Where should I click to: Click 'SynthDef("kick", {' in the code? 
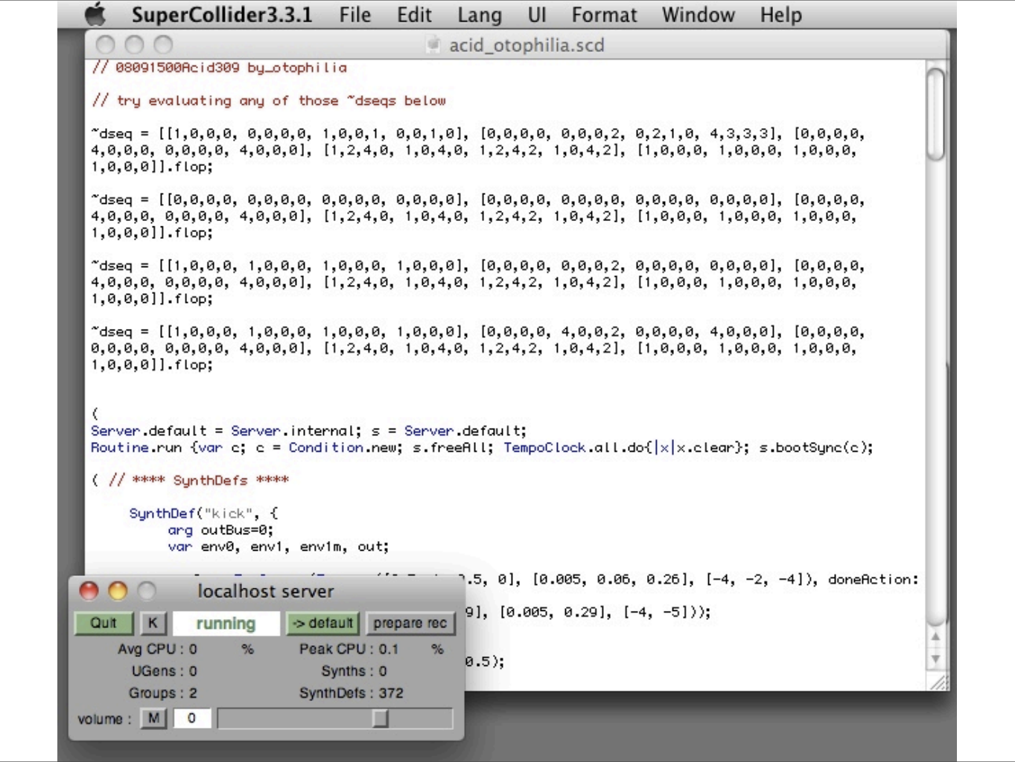tap(203, 513)
